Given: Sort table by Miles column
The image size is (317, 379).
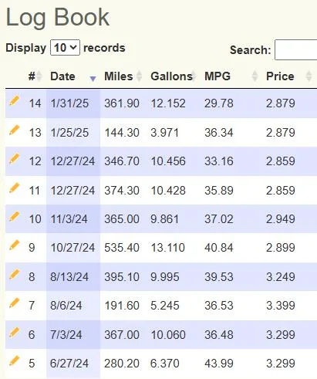Looking at the screenshot, I should pyautogui.click(x=123, y=76).
